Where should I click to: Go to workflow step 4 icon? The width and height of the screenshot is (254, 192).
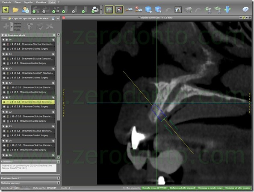(65, 10)
